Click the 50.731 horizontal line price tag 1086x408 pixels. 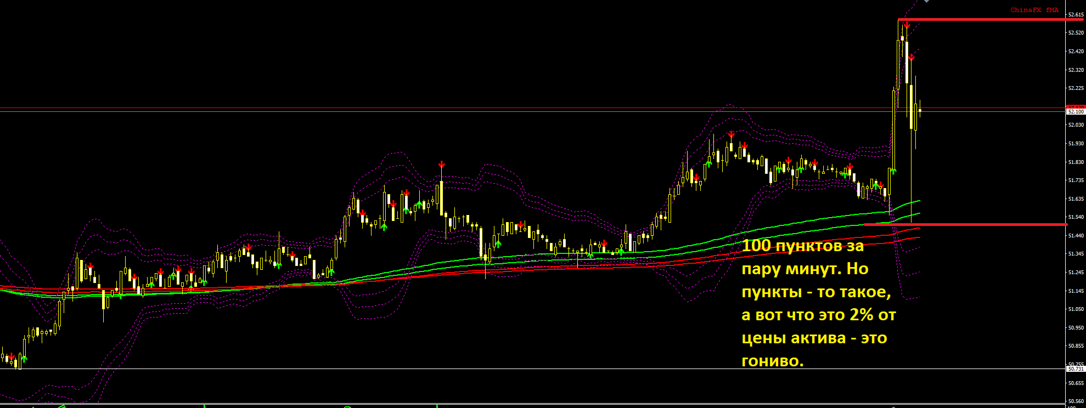[x=1076, y=369]
